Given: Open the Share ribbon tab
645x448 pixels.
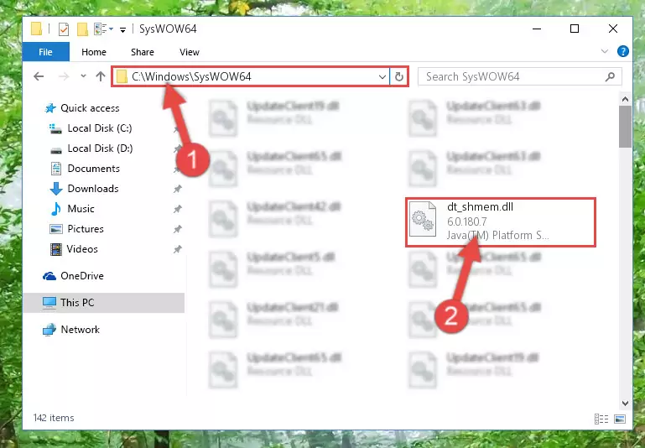Looking at the screenshot, I should coord(143,52).
